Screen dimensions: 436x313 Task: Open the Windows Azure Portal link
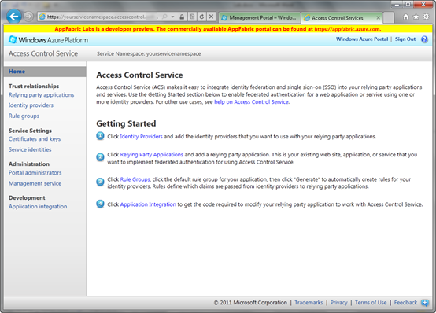362,39
